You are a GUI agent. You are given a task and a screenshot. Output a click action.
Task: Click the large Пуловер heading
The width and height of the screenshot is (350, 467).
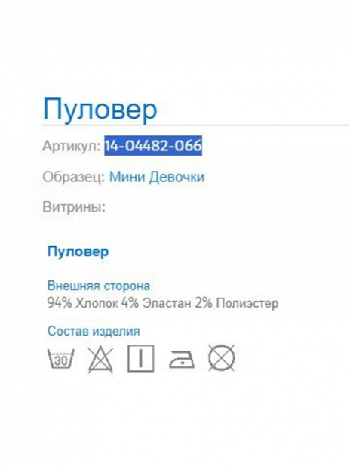[100, 110]
